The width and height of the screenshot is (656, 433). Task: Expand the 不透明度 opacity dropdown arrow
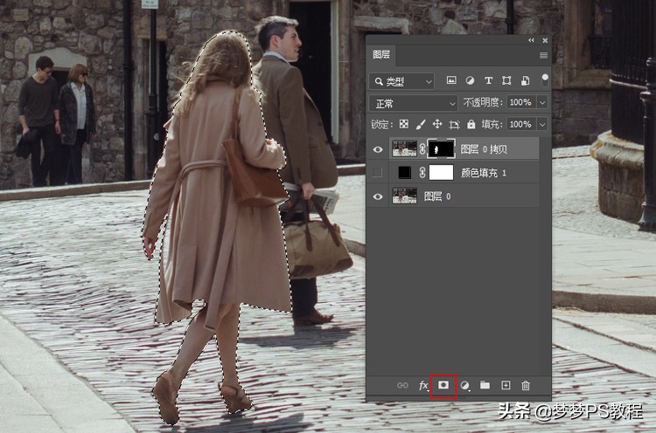542,102
